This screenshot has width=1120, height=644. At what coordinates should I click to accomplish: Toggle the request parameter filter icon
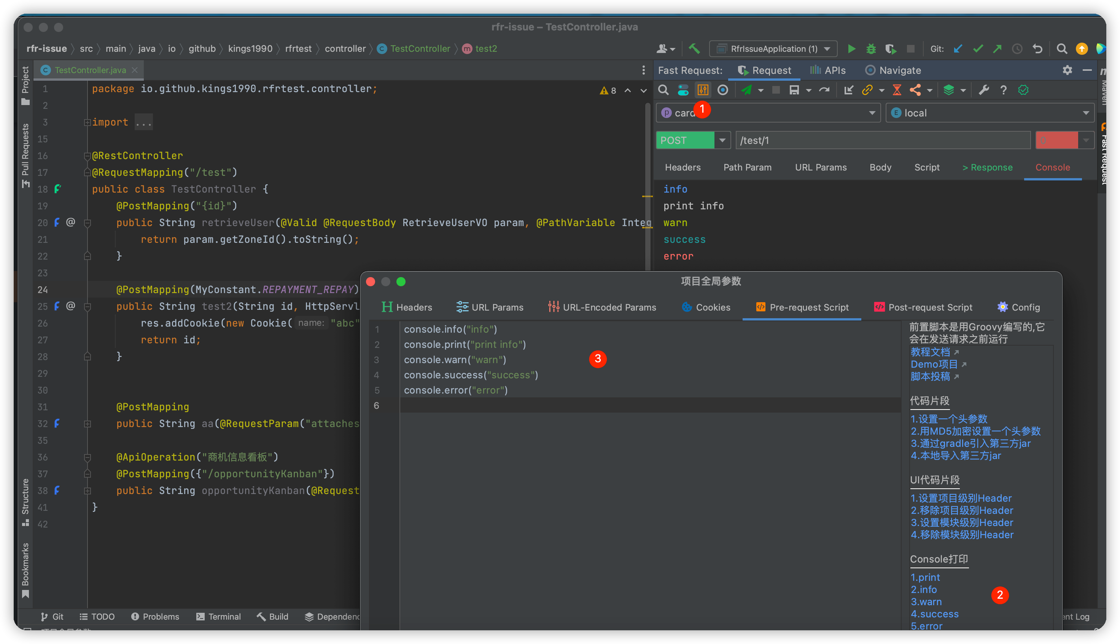(x=703, y=90)
